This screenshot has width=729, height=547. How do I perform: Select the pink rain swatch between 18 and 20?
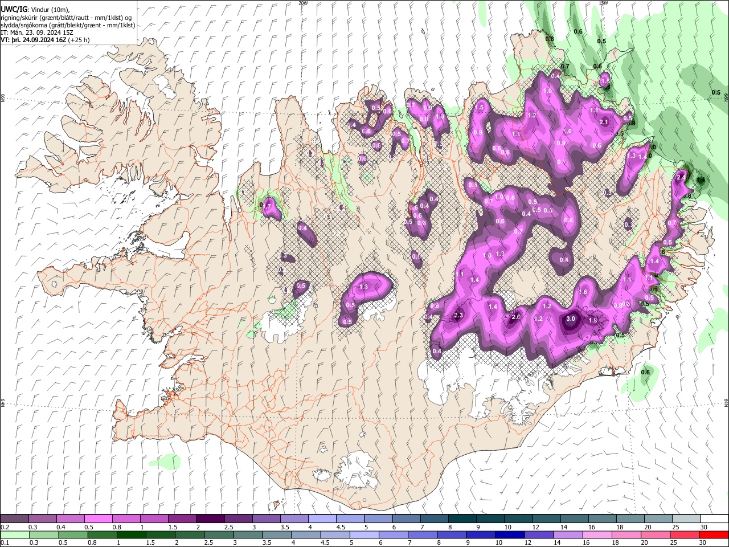coord(626,534)
